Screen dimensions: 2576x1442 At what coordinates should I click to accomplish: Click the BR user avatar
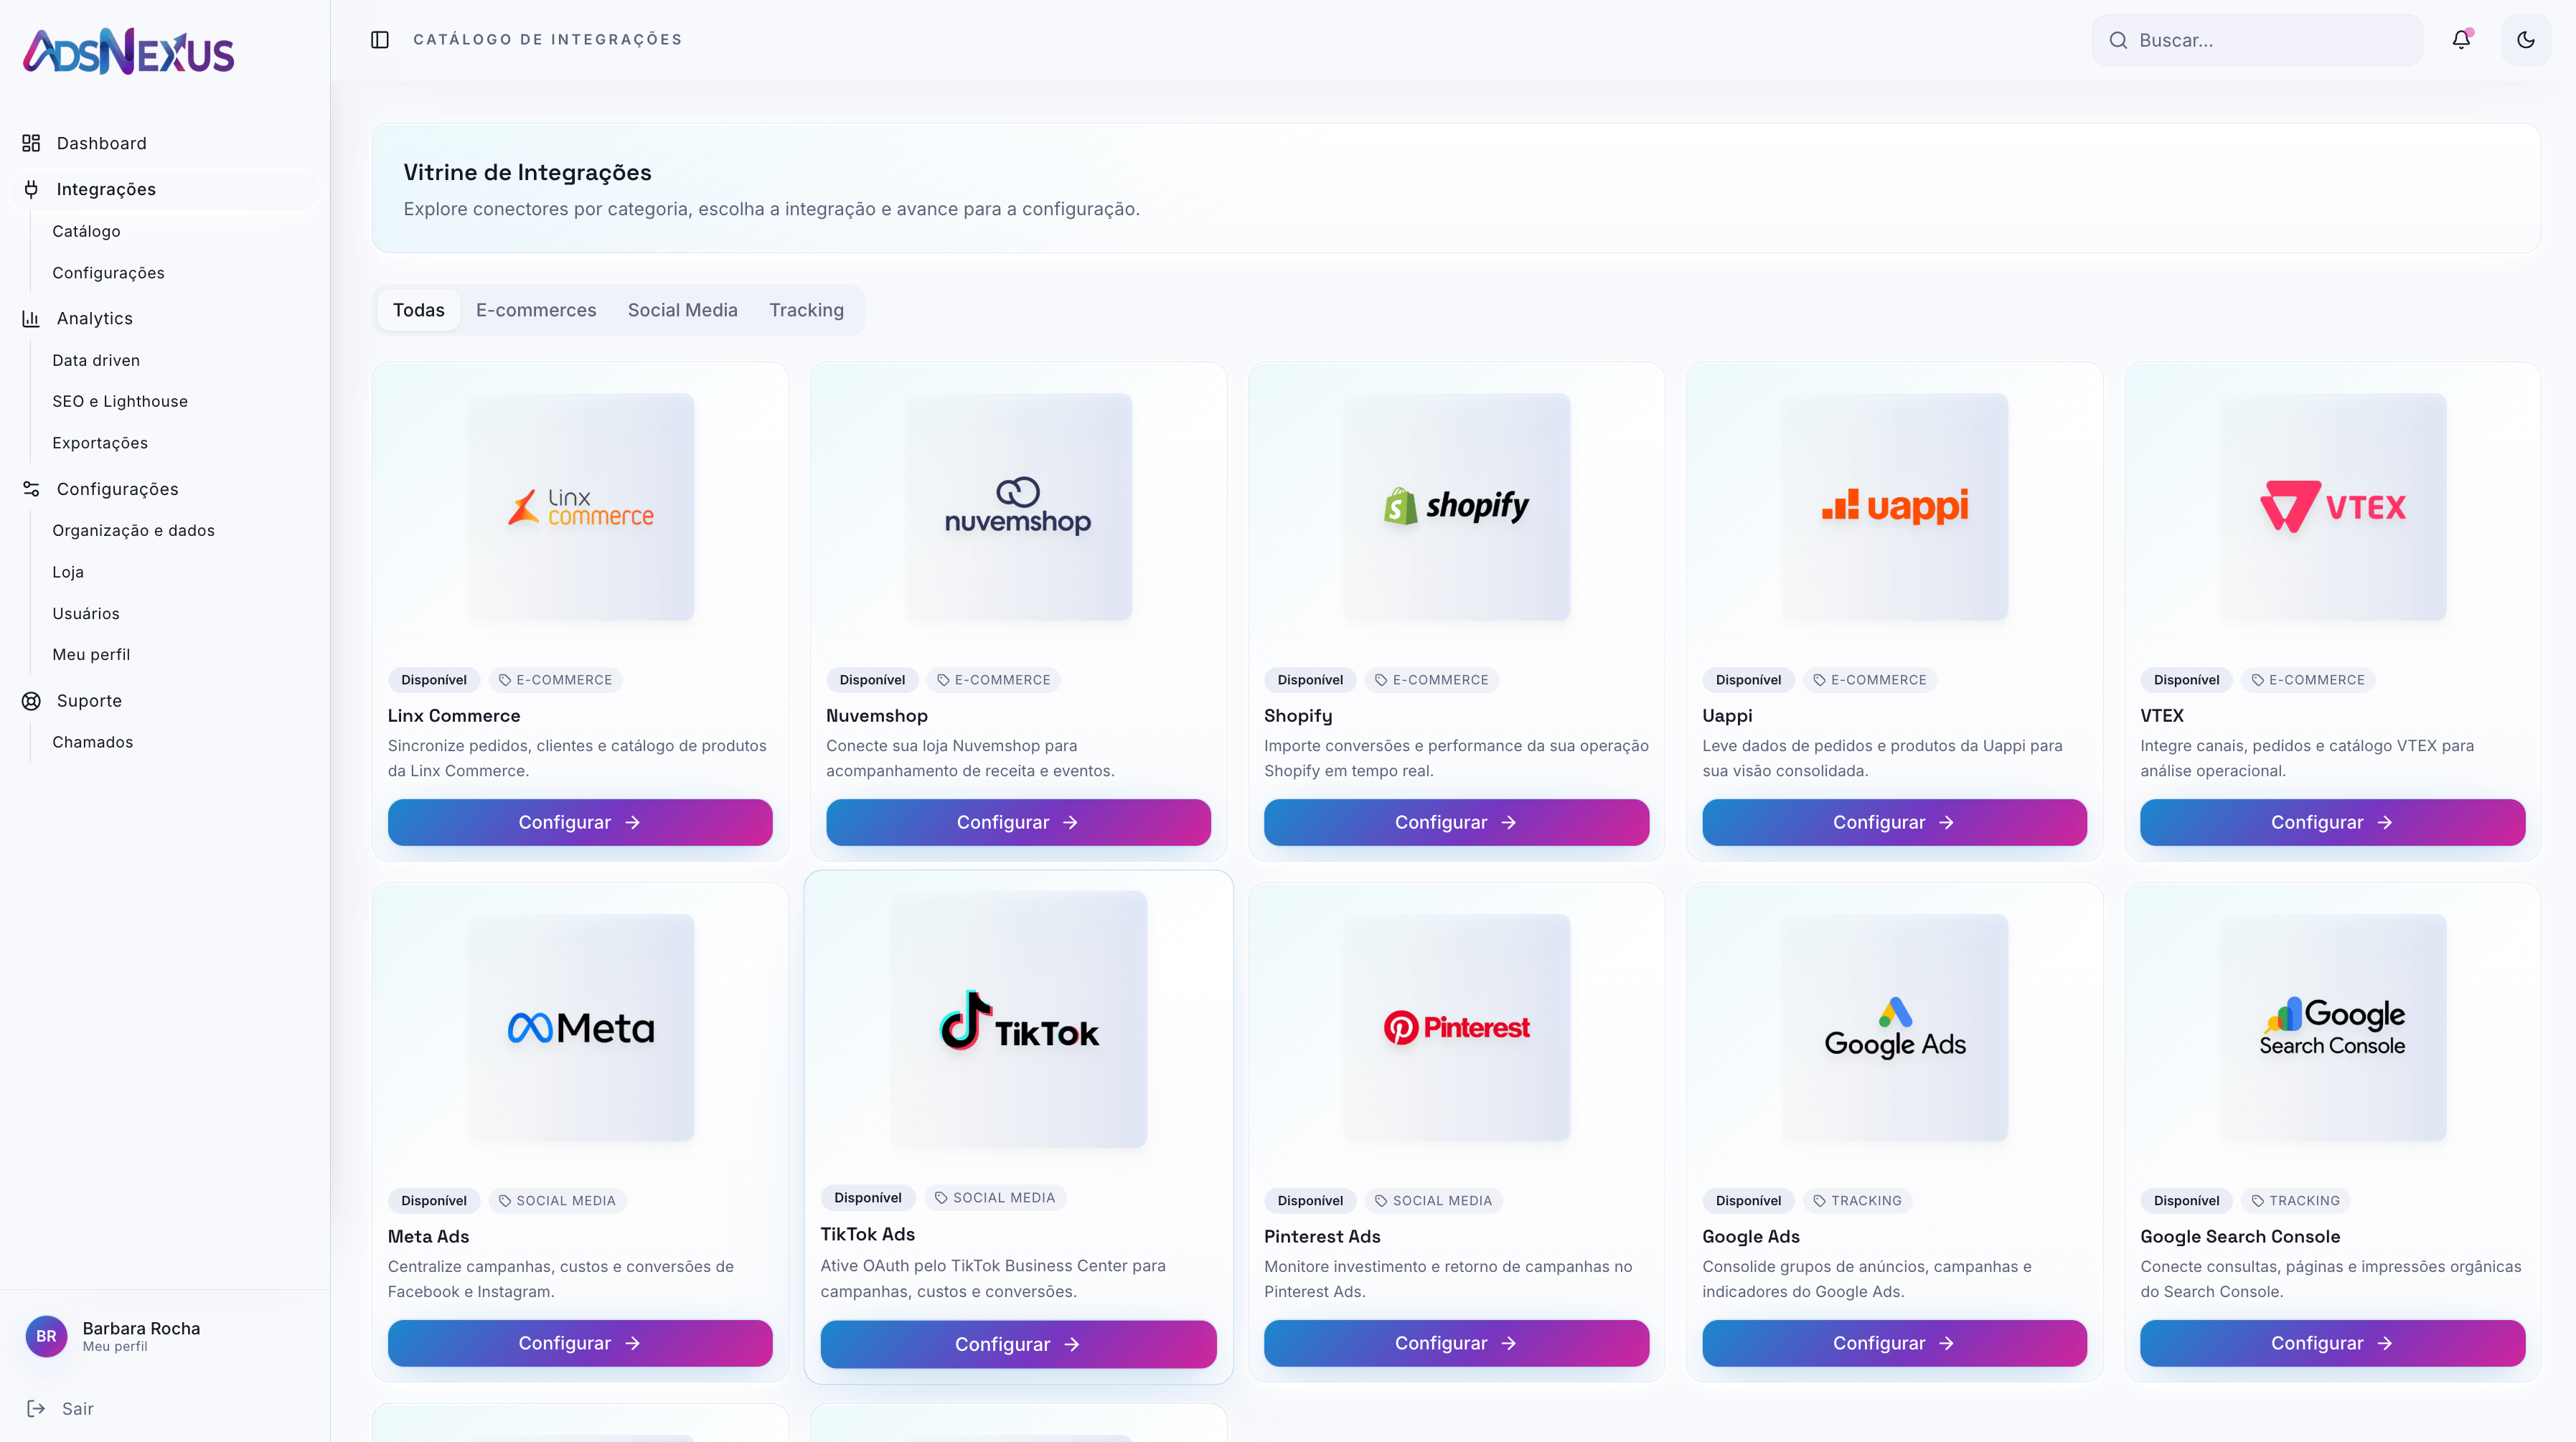click(x=46, y=1336)
